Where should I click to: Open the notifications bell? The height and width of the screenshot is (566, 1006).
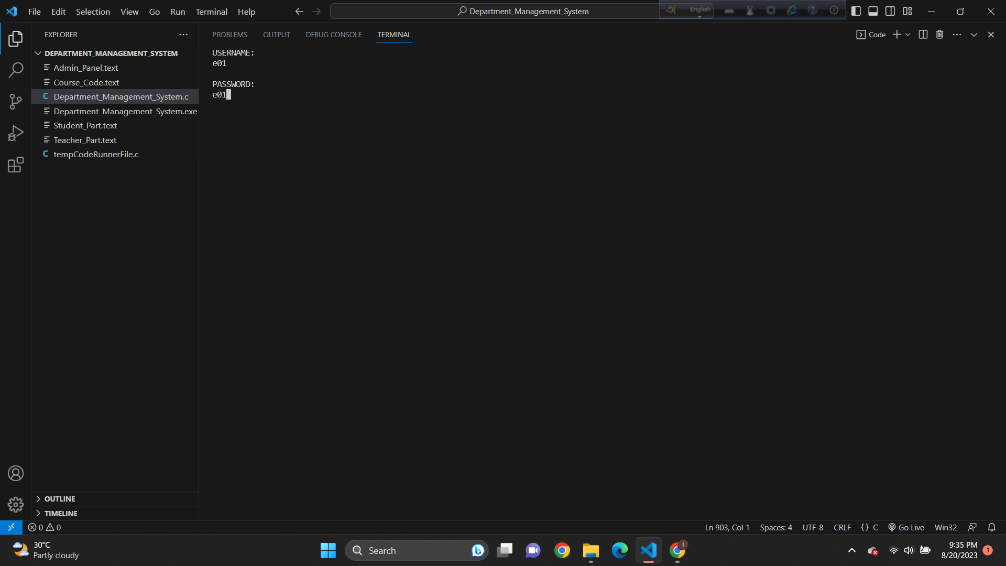point(992,527)
